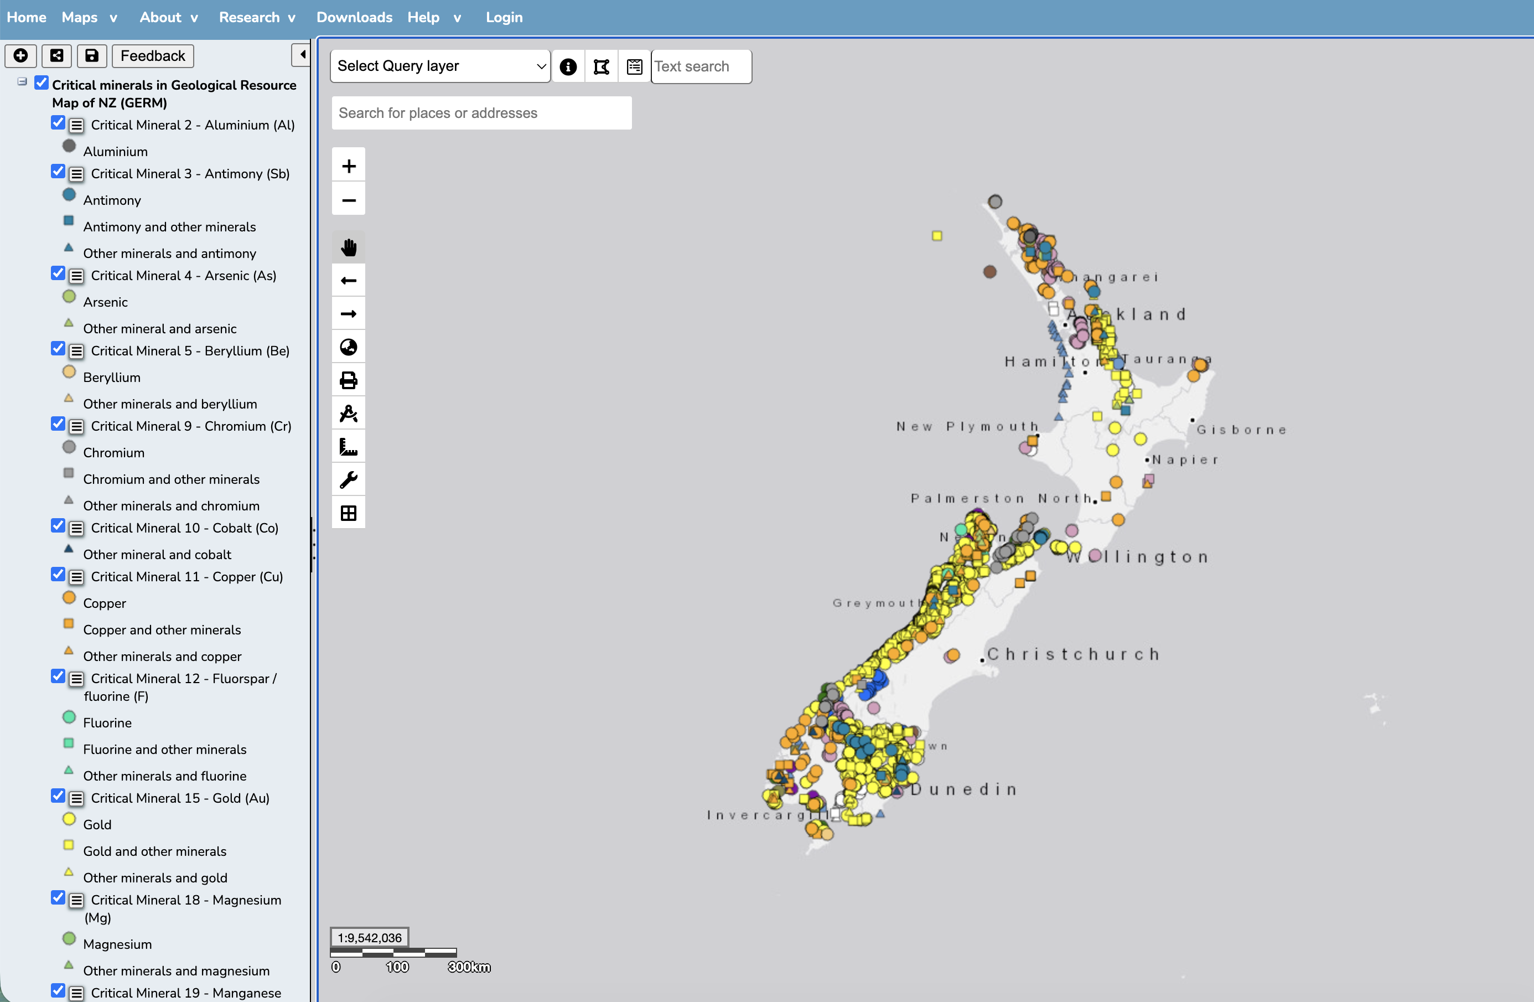Screen dimensions: 1534x1002
Task: Select the pan hand tool
Action: 349,247
